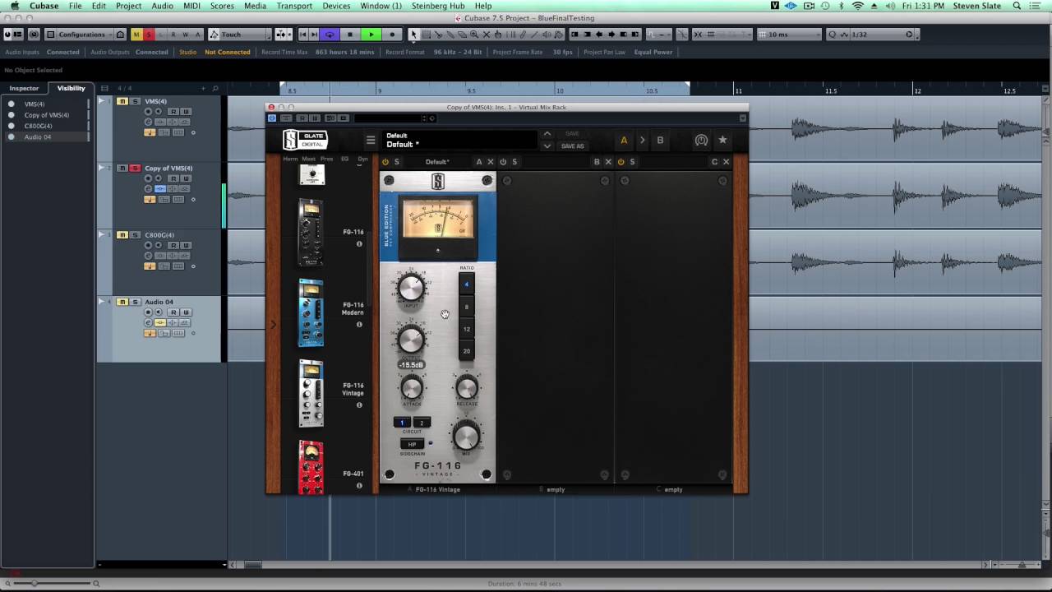Deactivate all mute states with toolbar M

pyautogui.click(x=136, y=35)
